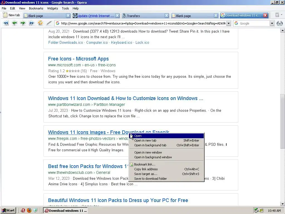Open Windows 11 Icon Download partitionwizard result
285x214 pixels.
pyautogui.click(x=126, y=98)
